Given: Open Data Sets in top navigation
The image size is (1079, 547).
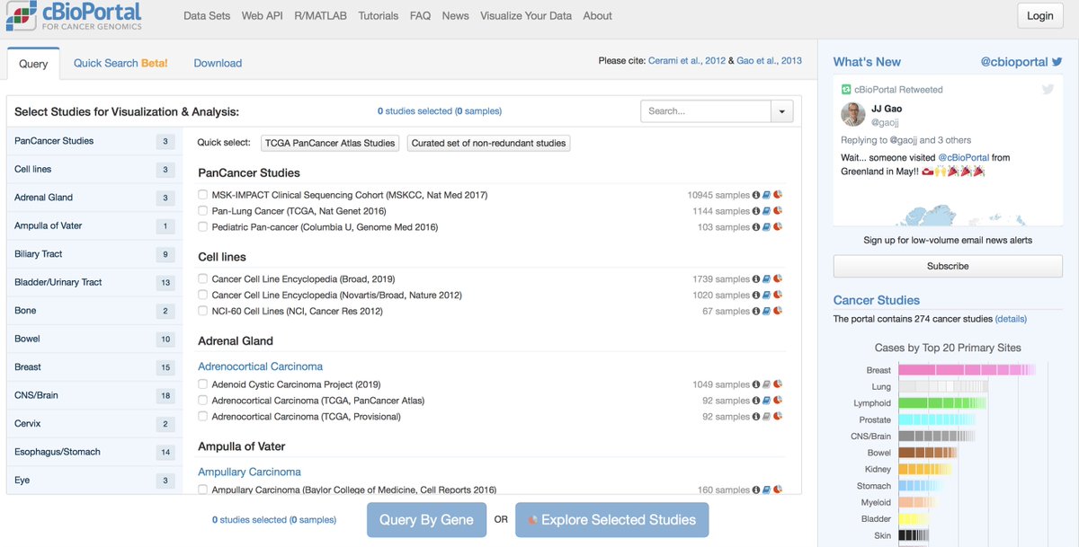Looking at the screenshot, I should point(207,16).
